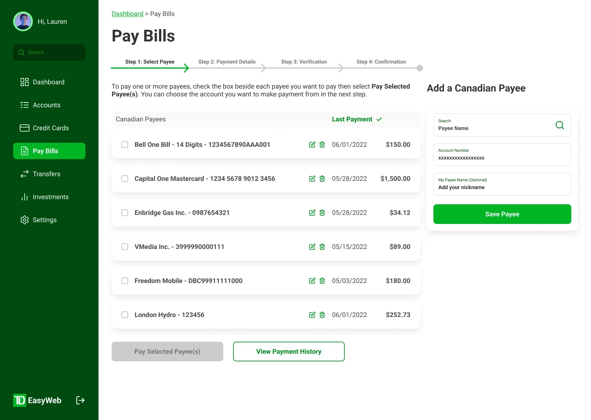Click Lauren's profile avatar
This screenshot has height=420, width=591.
tap(23, 21)
